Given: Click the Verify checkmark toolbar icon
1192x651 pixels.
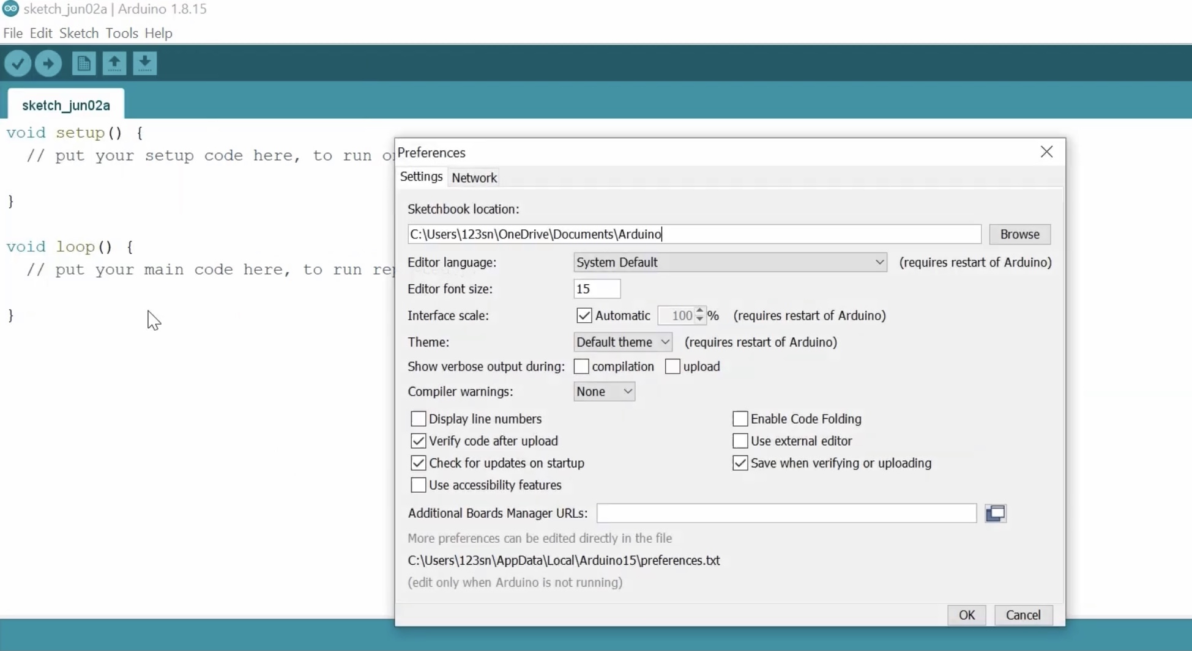Looking at the screenshot, I should click(18, 64).
